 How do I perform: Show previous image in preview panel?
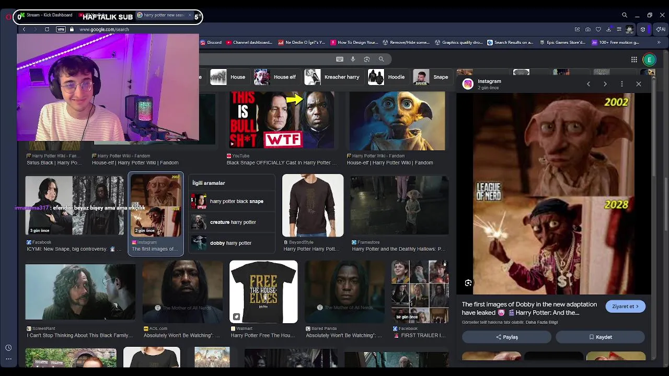click(589, 84)
